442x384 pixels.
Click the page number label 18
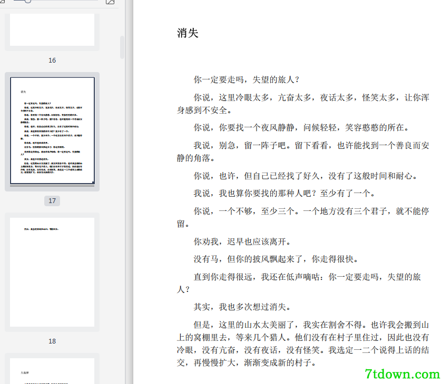pos(52,341)
